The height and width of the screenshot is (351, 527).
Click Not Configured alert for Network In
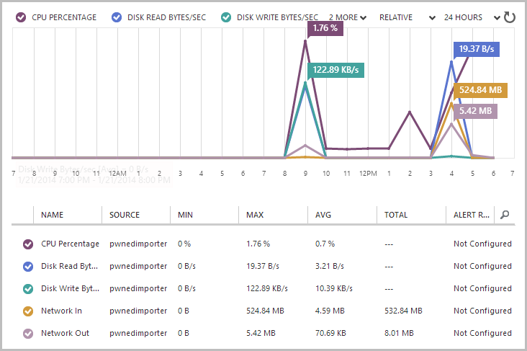482,311
